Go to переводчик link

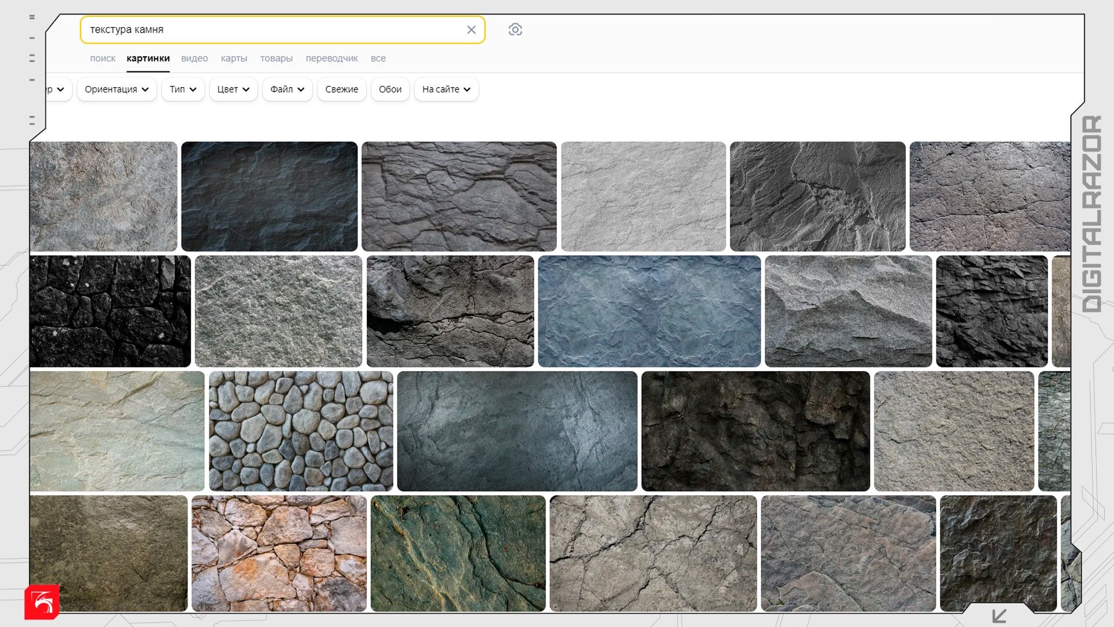[x=331, y=58]
